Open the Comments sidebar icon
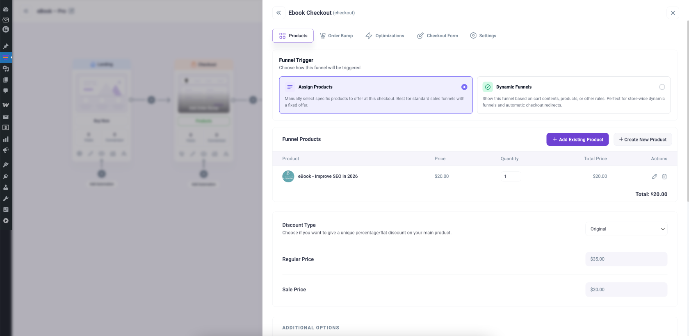689x336 pixels. [x=6, y=91]
